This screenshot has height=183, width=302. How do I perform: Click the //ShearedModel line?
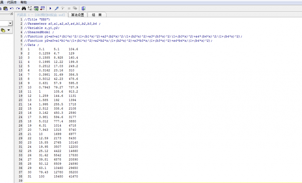[39, 32]
